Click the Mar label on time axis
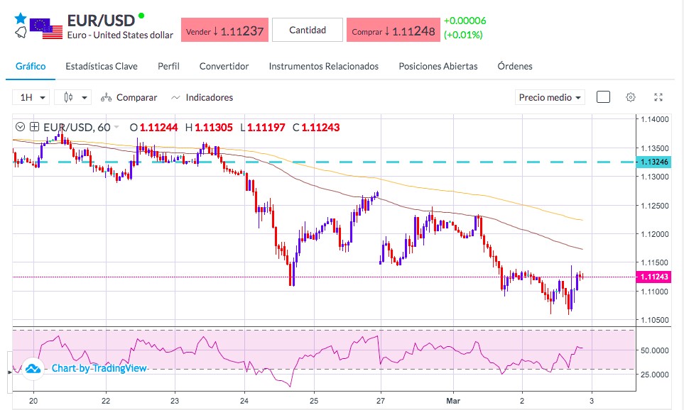Viewport: 684px width, 410px height. point(452,401)
